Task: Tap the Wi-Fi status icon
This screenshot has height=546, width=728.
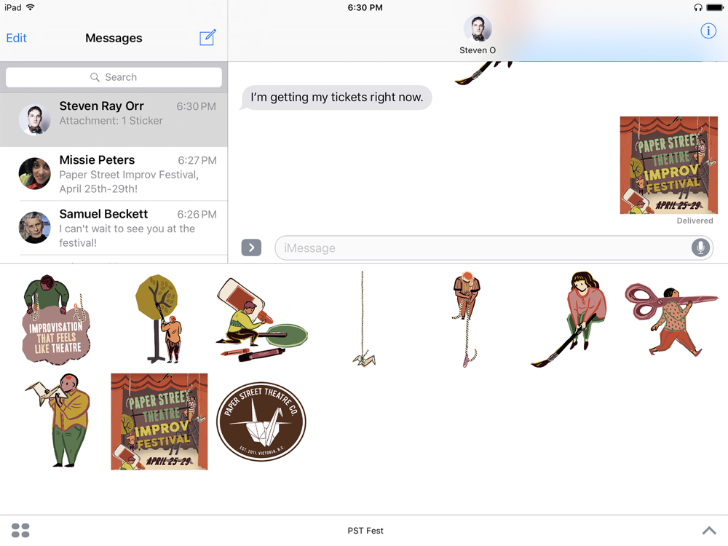Action: (x=31, y=7)
